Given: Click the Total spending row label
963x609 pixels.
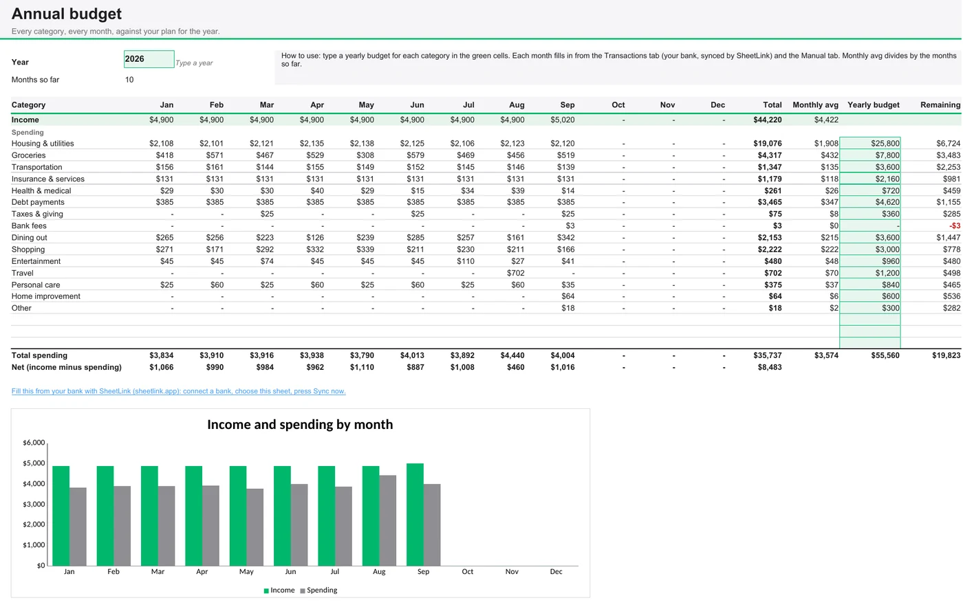Looking at the screenshot, I should [x=39, y=355].
